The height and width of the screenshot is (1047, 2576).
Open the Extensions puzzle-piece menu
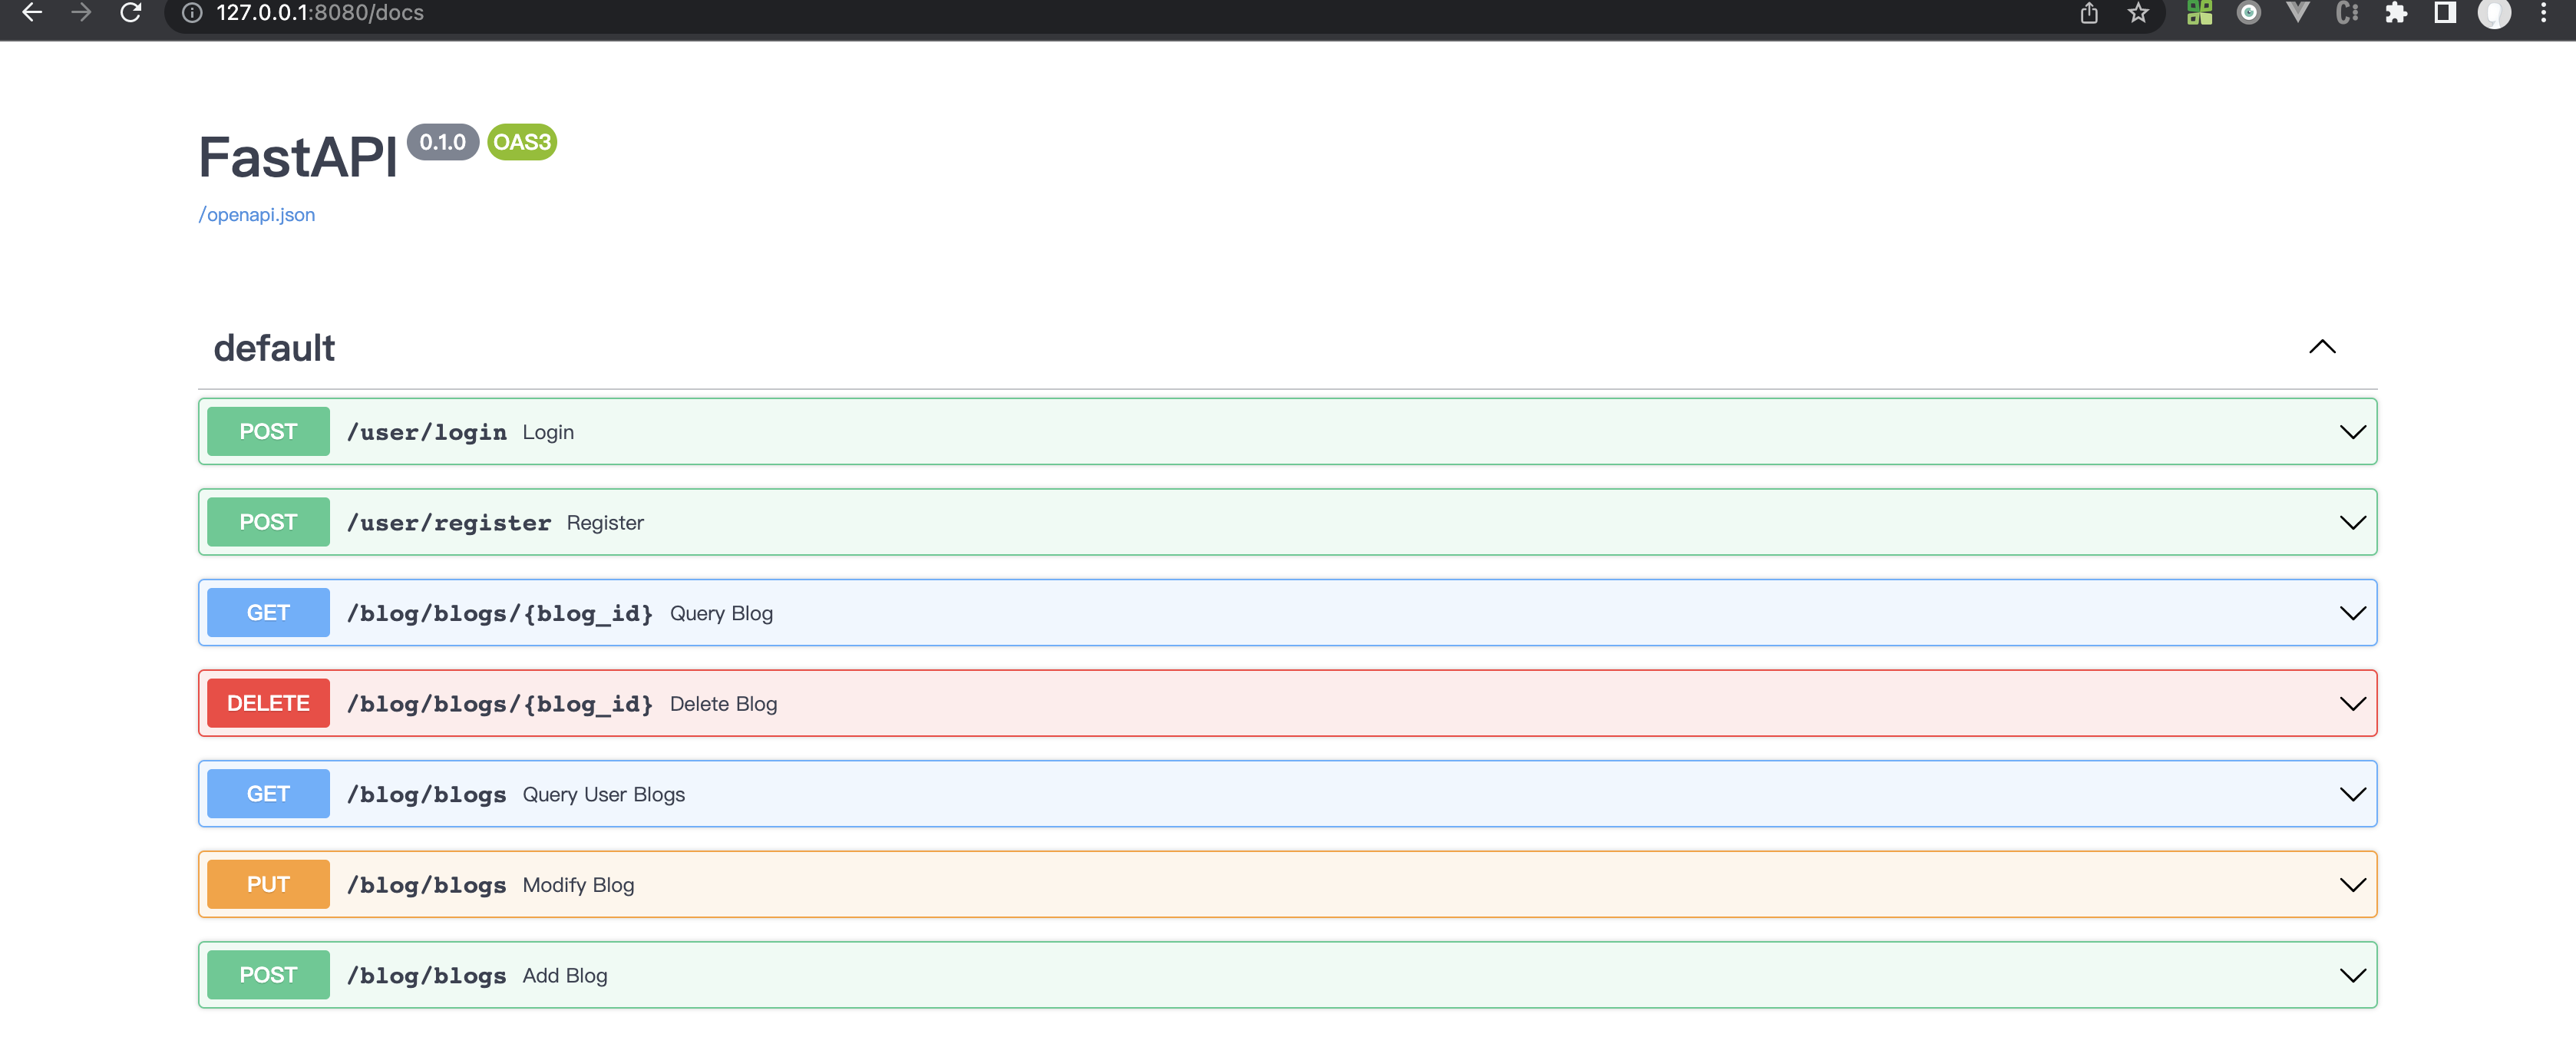pyautogui.click(x=2396, y=13)
